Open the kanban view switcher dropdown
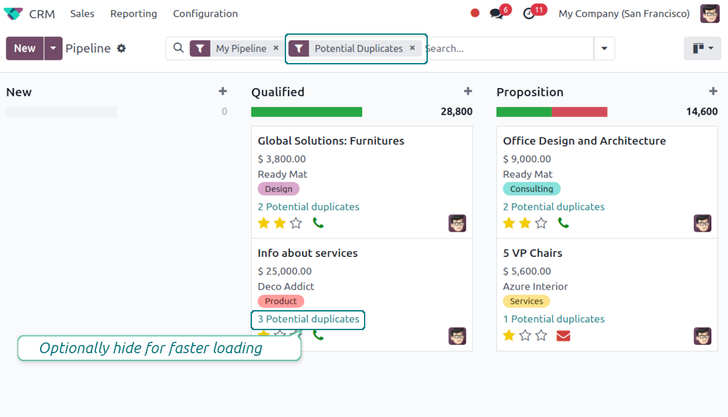The height and width of the screenshot is (417, 728). click(702, 48)
